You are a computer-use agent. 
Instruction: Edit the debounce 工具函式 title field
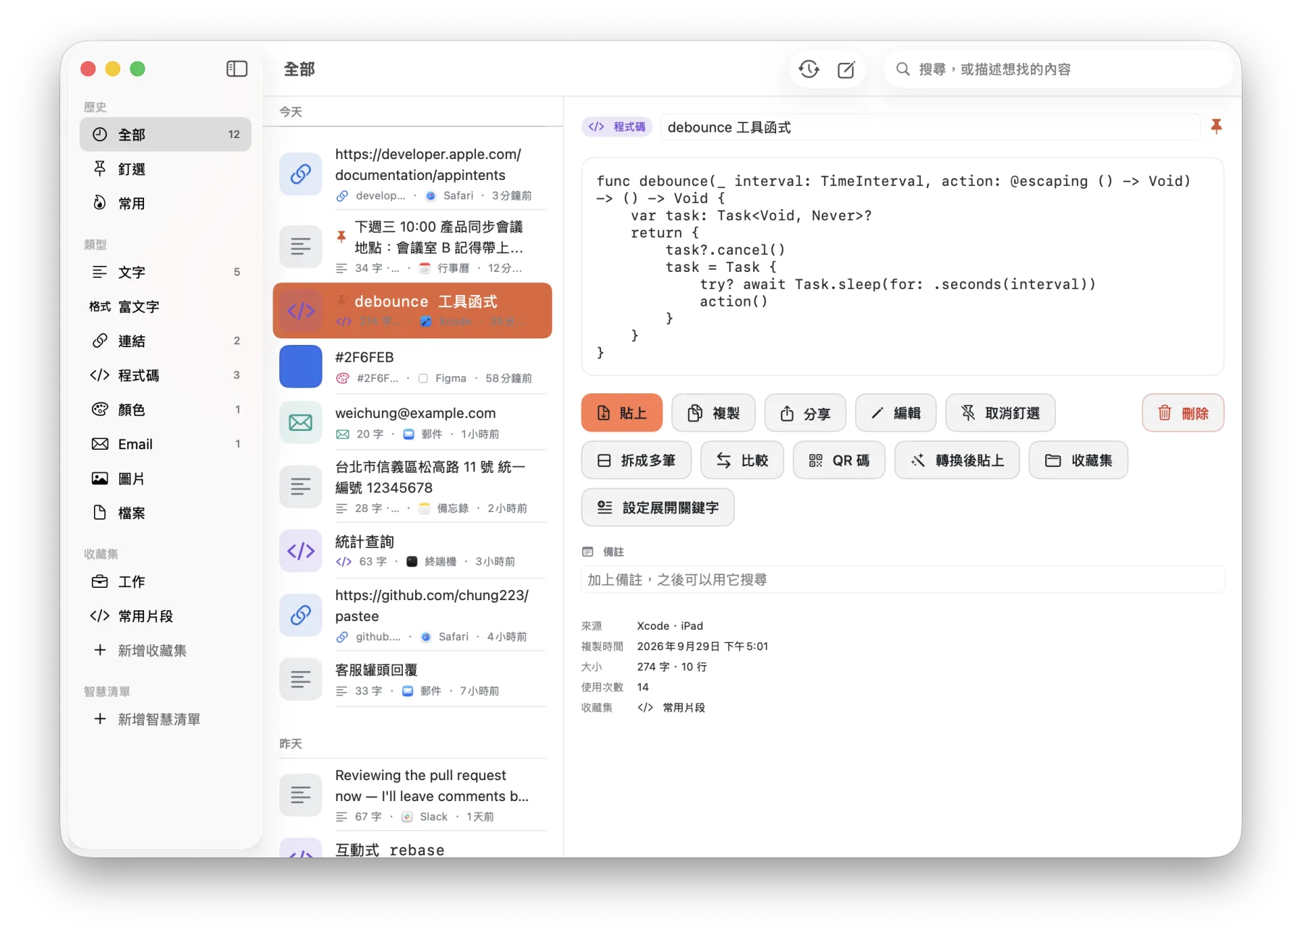[932, 127]
